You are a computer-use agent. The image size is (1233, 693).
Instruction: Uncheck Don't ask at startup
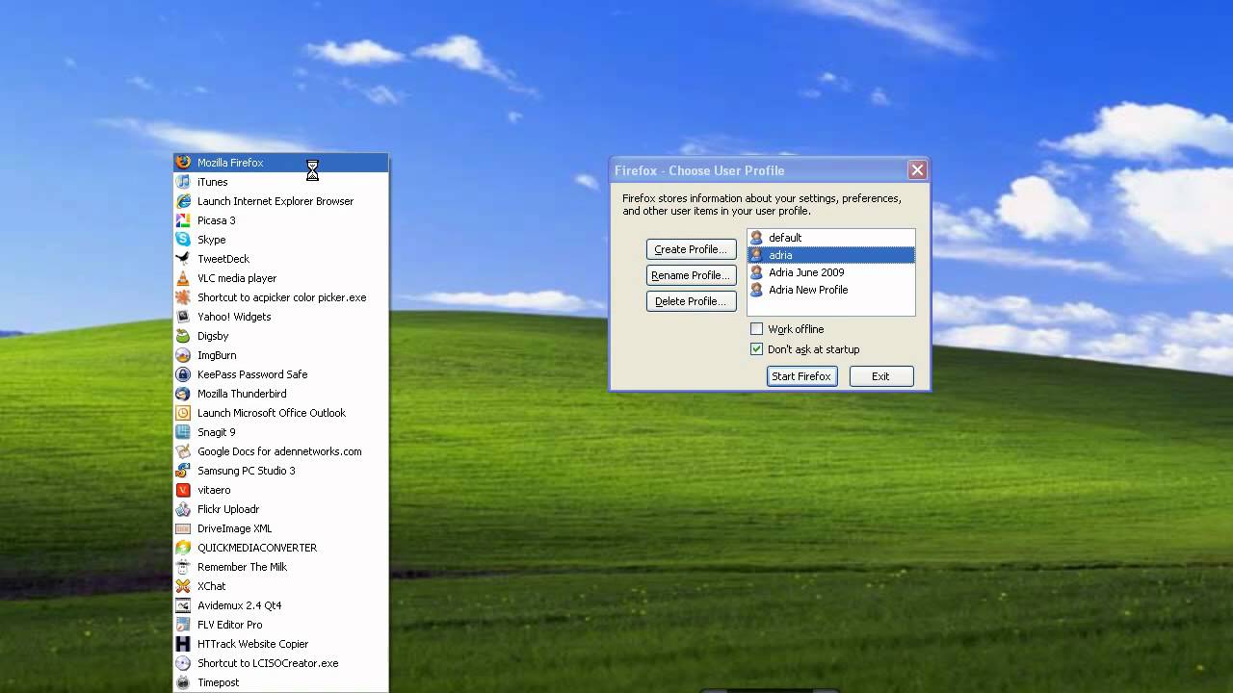pos(756,349)
